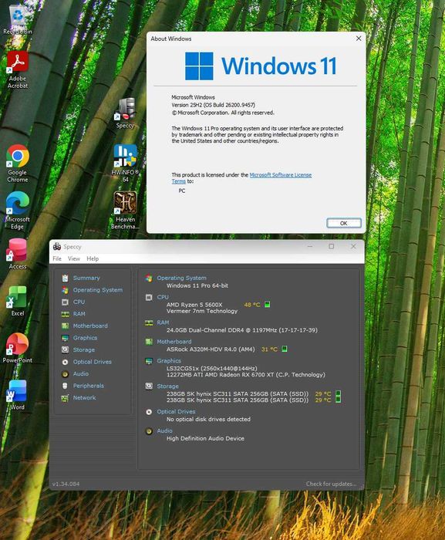Click the CPU chip icon in Speccy sidebar
The width and height of the screenshot is (445, 540).
point(65,302)
